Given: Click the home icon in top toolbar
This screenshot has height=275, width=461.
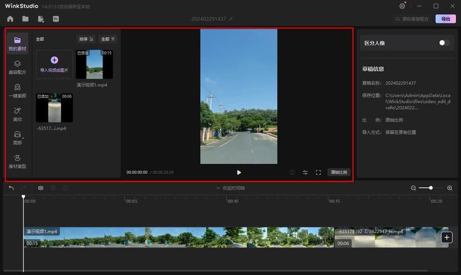Looking at the screenshot, I should point(10,19).
